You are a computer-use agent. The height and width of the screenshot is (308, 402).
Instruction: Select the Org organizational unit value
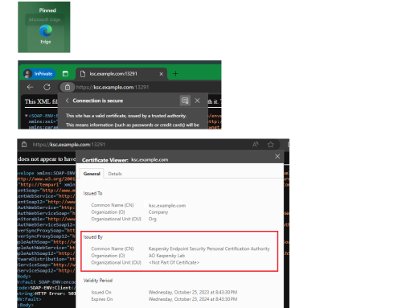(153, 219)
